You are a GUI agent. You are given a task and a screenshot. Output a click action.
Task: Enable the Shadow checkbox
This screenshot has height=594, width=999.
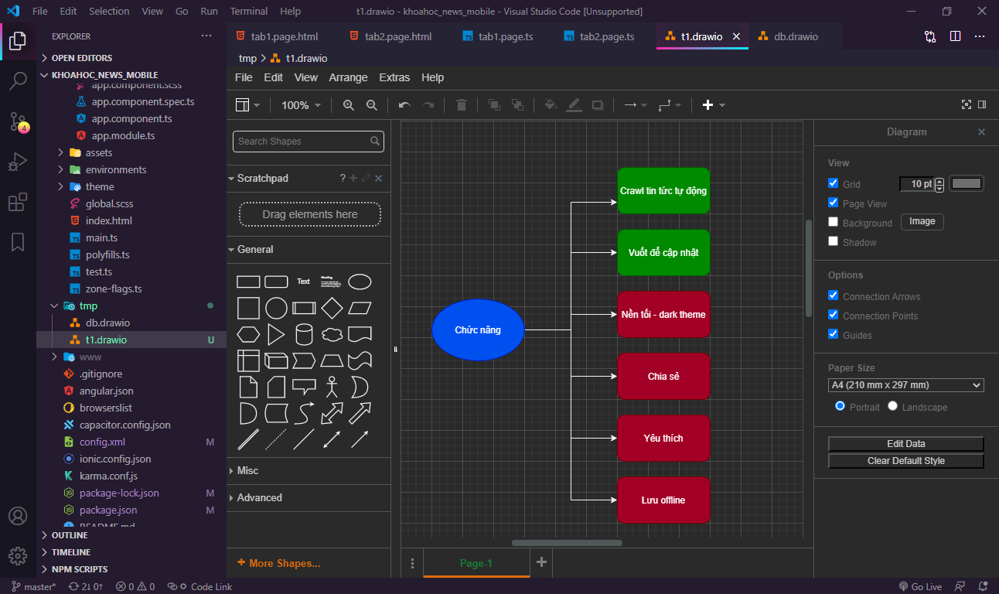833,241
